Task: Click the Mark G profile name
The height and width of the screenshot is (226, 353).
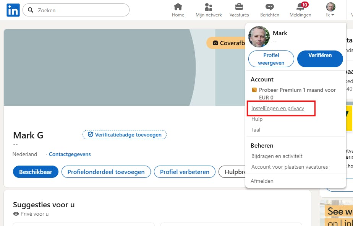Action: coord(28,135)
